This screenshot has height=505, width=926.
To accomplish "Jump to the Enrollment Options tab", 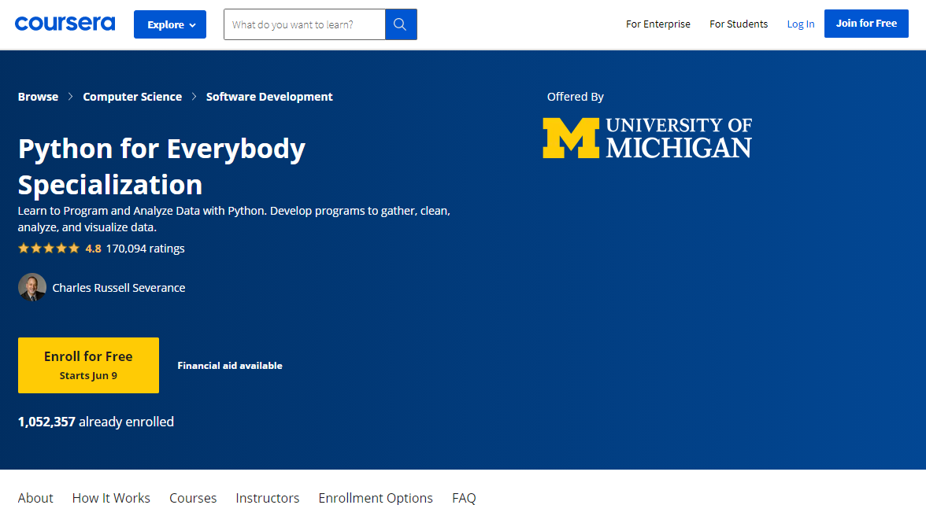I will (x=375, y=497).
